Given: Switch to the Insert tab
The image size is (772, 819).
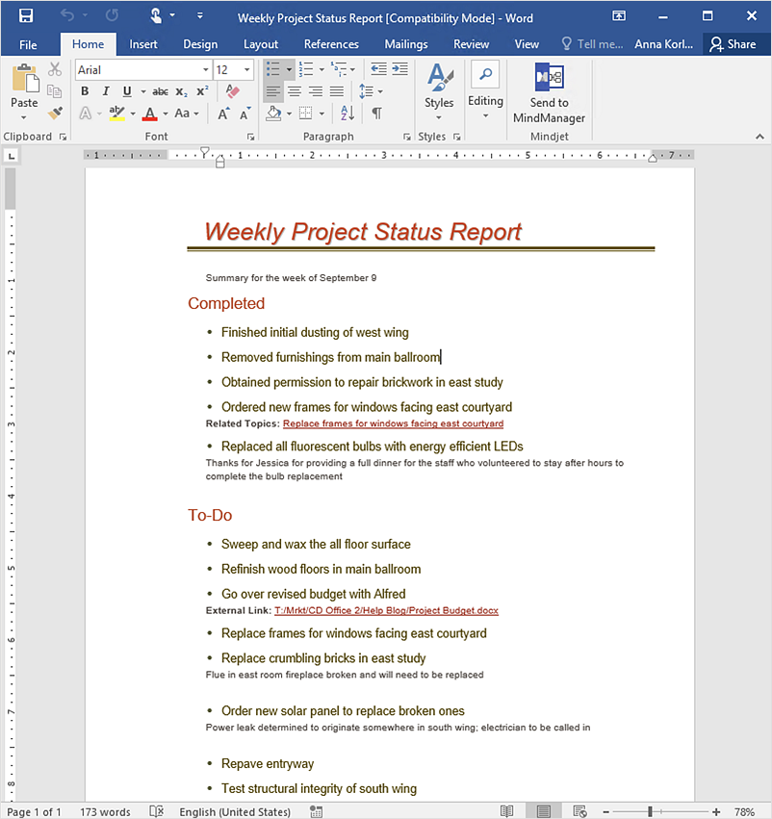Looking at the screenshot, I should [x=143, y=44].
